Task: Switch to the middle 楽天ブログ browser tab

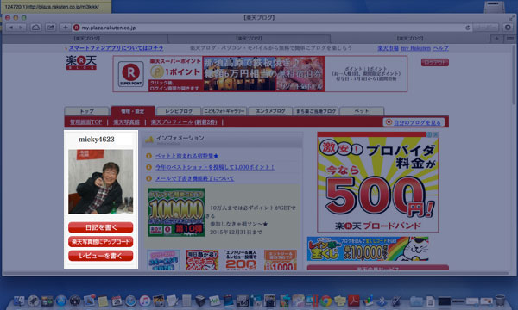Action: pos(250,39)
